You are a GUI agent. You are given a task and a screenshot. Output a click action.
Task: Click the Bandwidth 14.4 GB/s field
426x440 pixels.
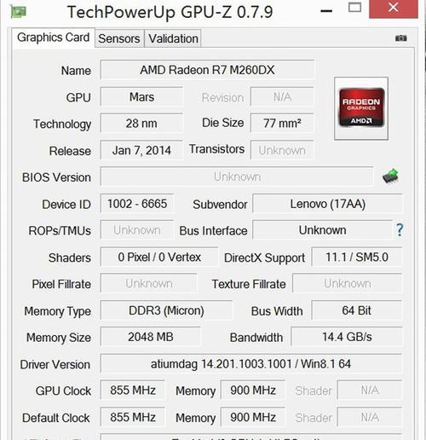point(347,337)
